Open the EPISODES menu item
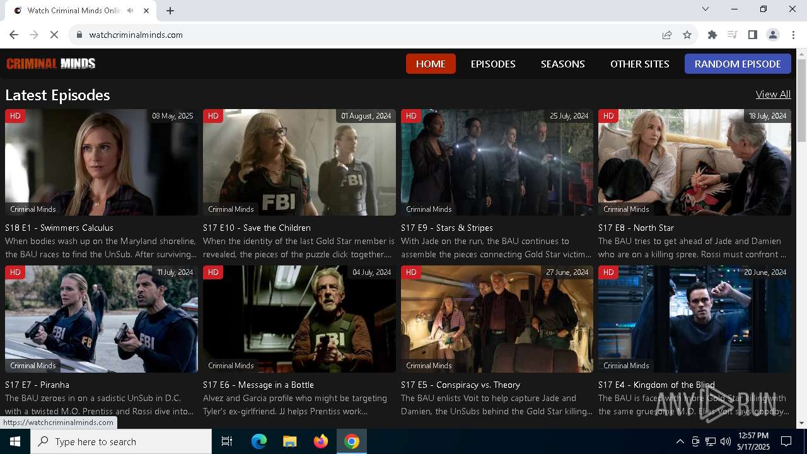Screen dimensions: 807x454 [493, 64]
